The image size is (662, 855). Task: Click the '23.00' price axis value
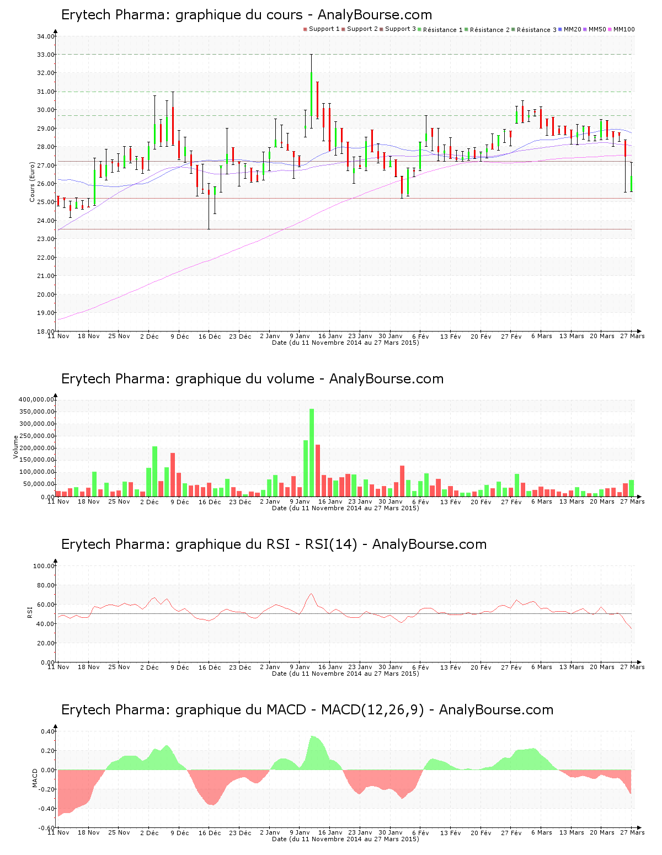click(x=46, y=239)
